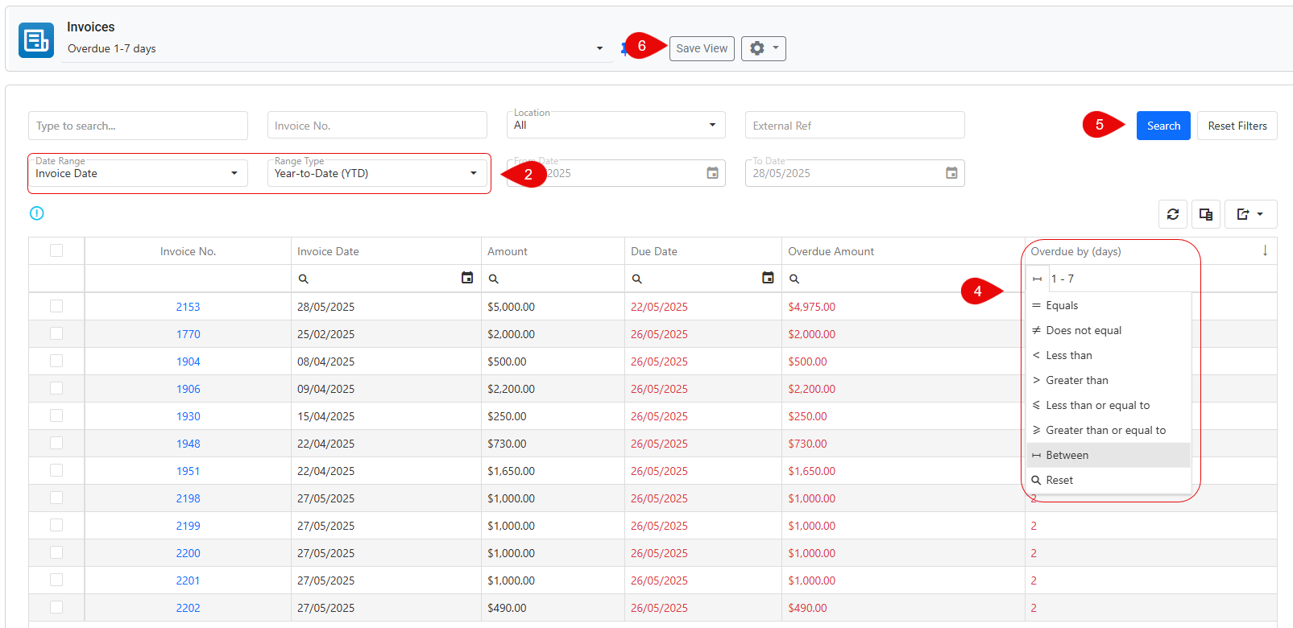
Task: Click the blue Search button
Action: (1163, 126)
